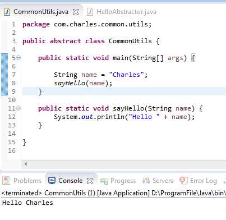Image resolution: width=226 pixels, height=220 pixels.
Task: Click the "Charles" string literal on line 7
Action: (127, 75)
